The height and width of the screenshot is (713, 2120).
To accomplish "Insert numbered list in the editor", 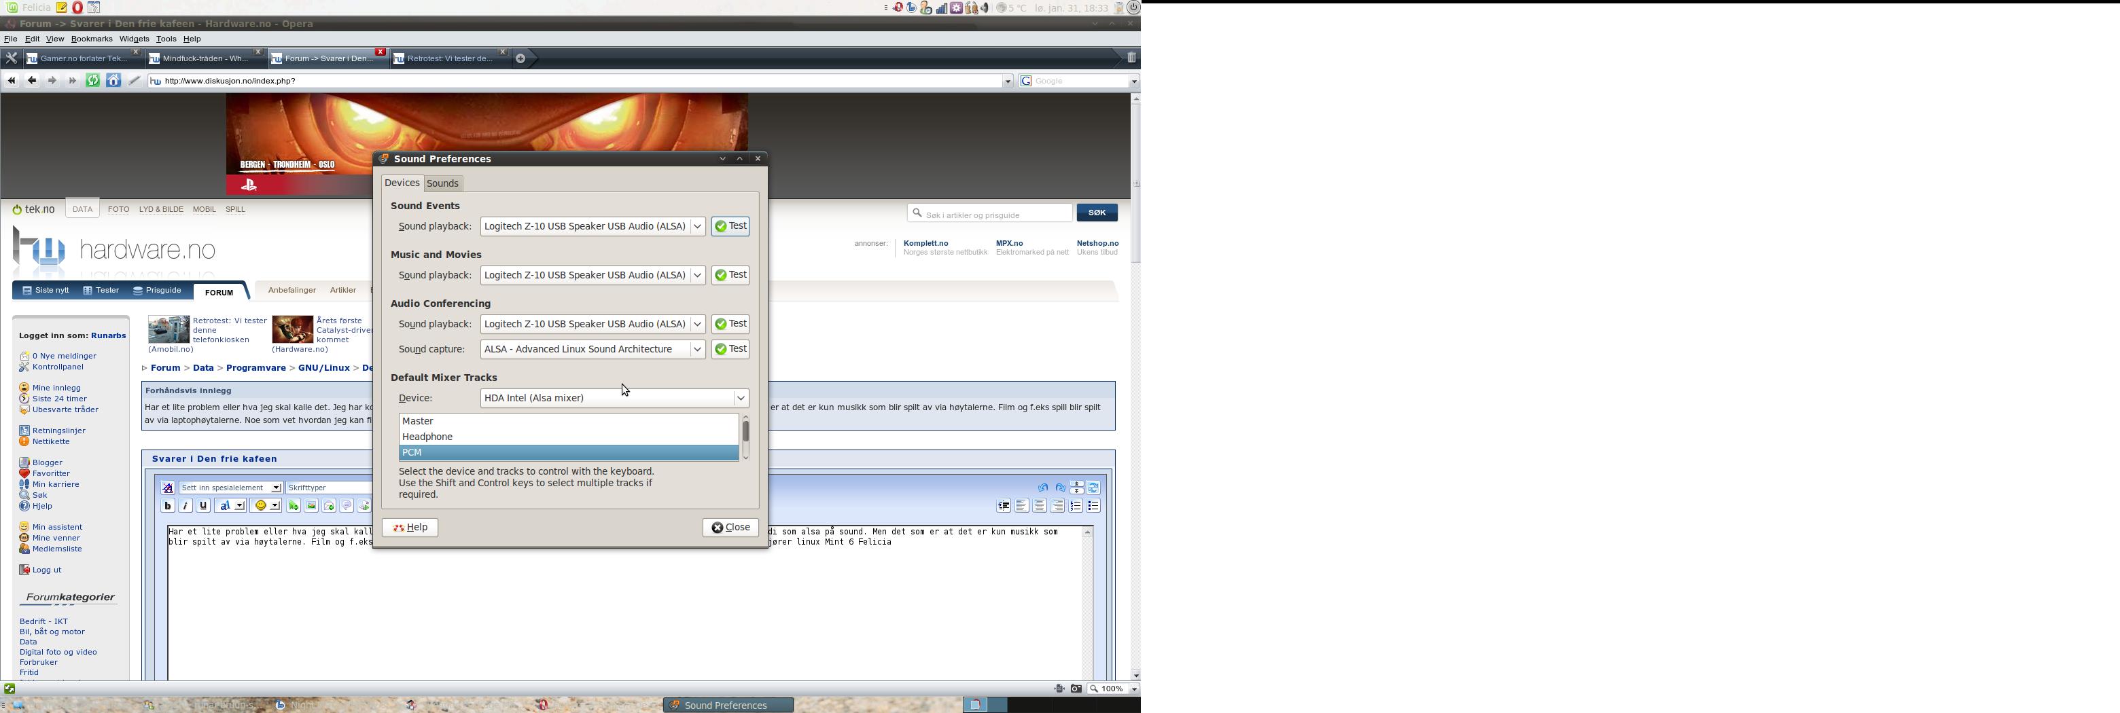I will pos(1076,507).
